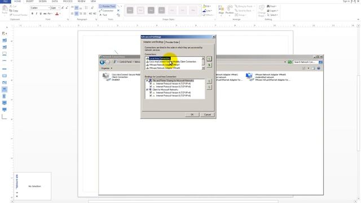Toggle italic formatting

coord(36,14)
